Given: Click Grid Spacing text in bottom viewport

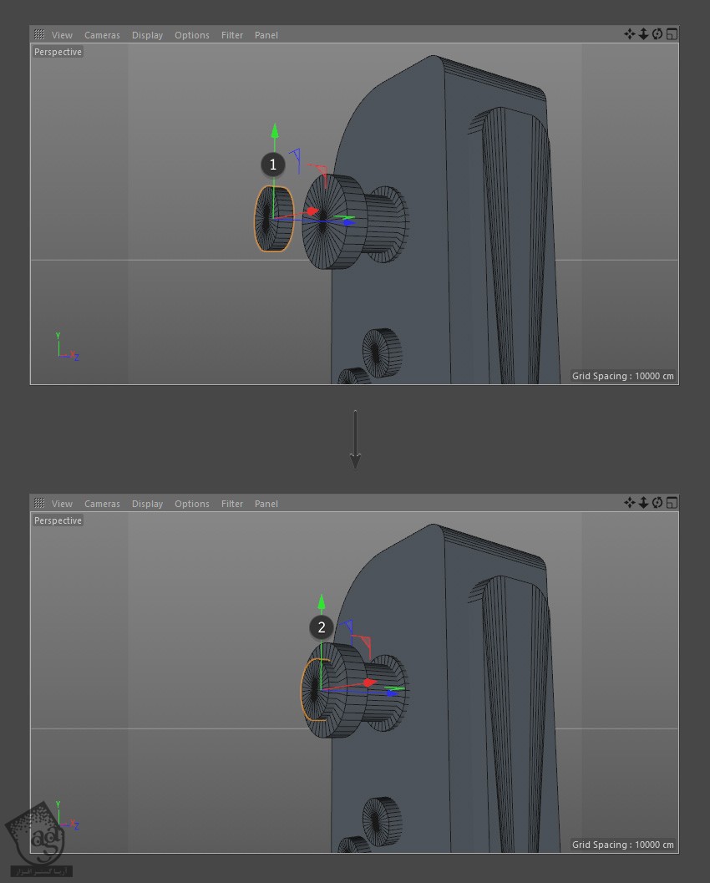Looking at the screenshot, I should [x=623, y=844].
